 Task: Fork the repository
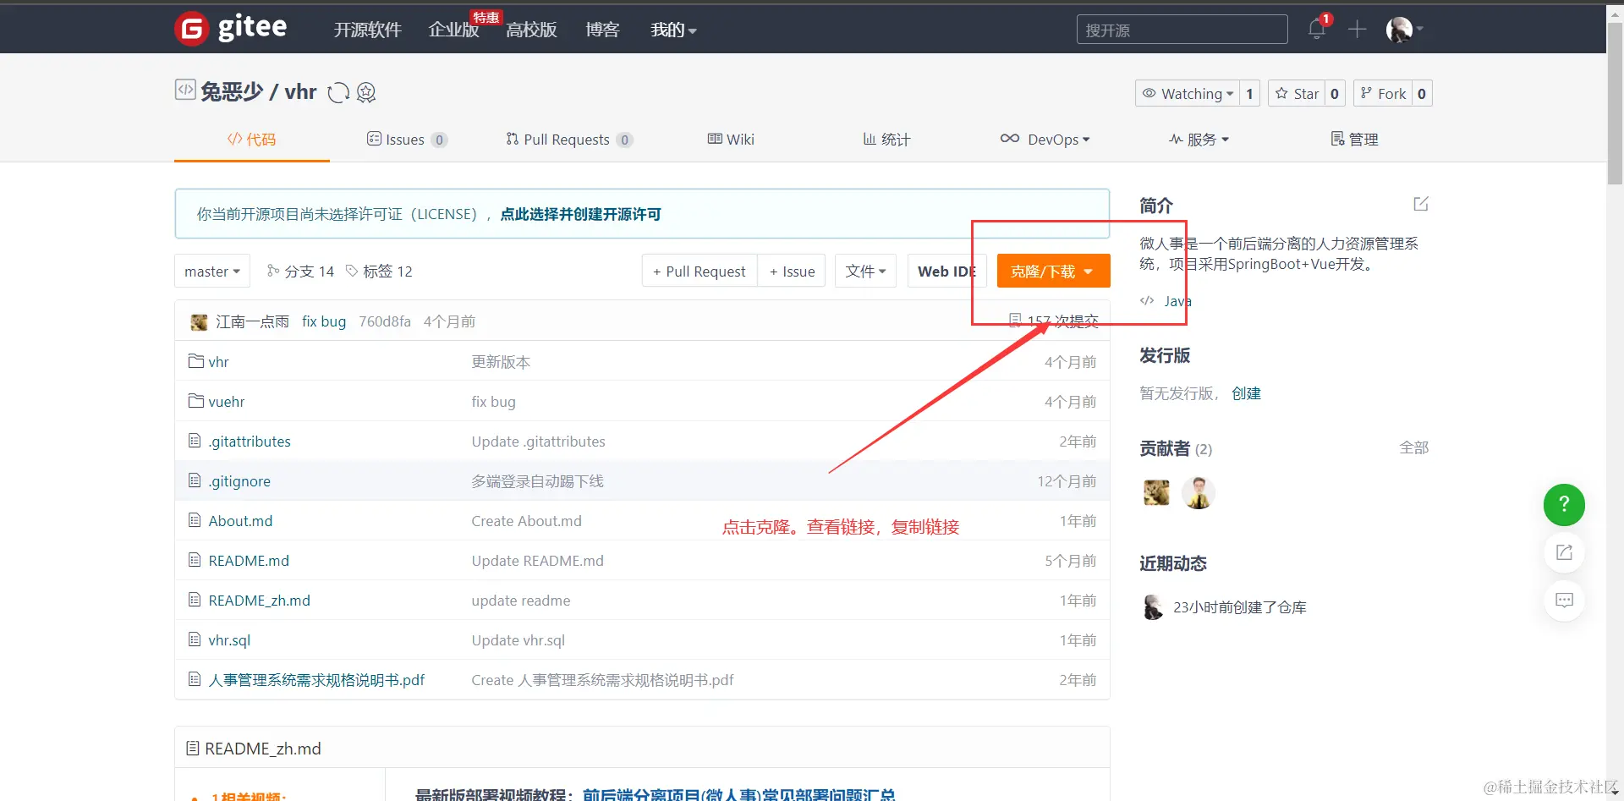pyautogui.click(x=1383, y=93)
